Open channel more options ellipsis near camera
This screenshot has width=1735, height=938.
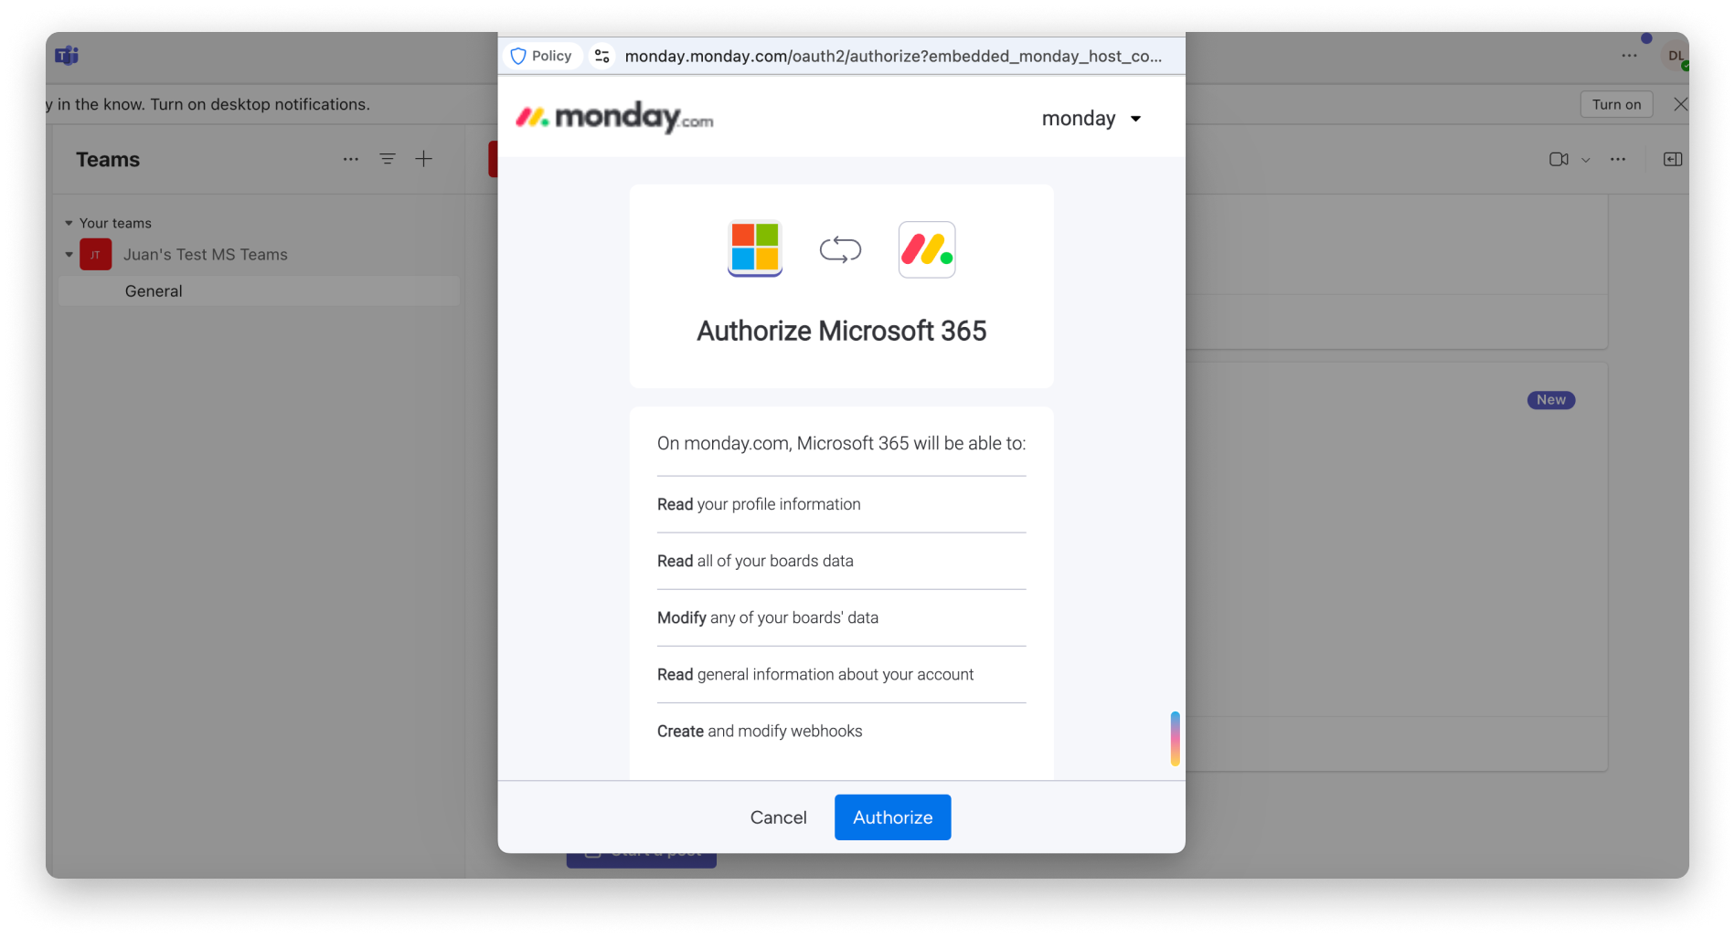(1618, 159)
